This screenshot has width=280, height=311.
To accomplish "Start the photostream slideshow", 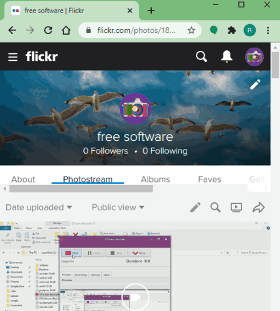I will (x=236, y=207).
